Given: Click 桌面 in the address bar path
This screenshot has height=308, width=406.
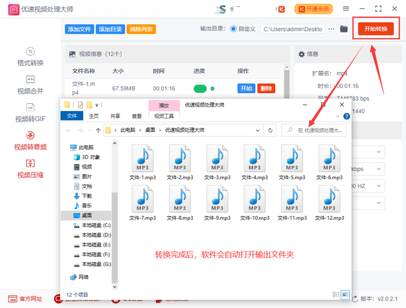Looking at the screenshot, I should [150, 130].
